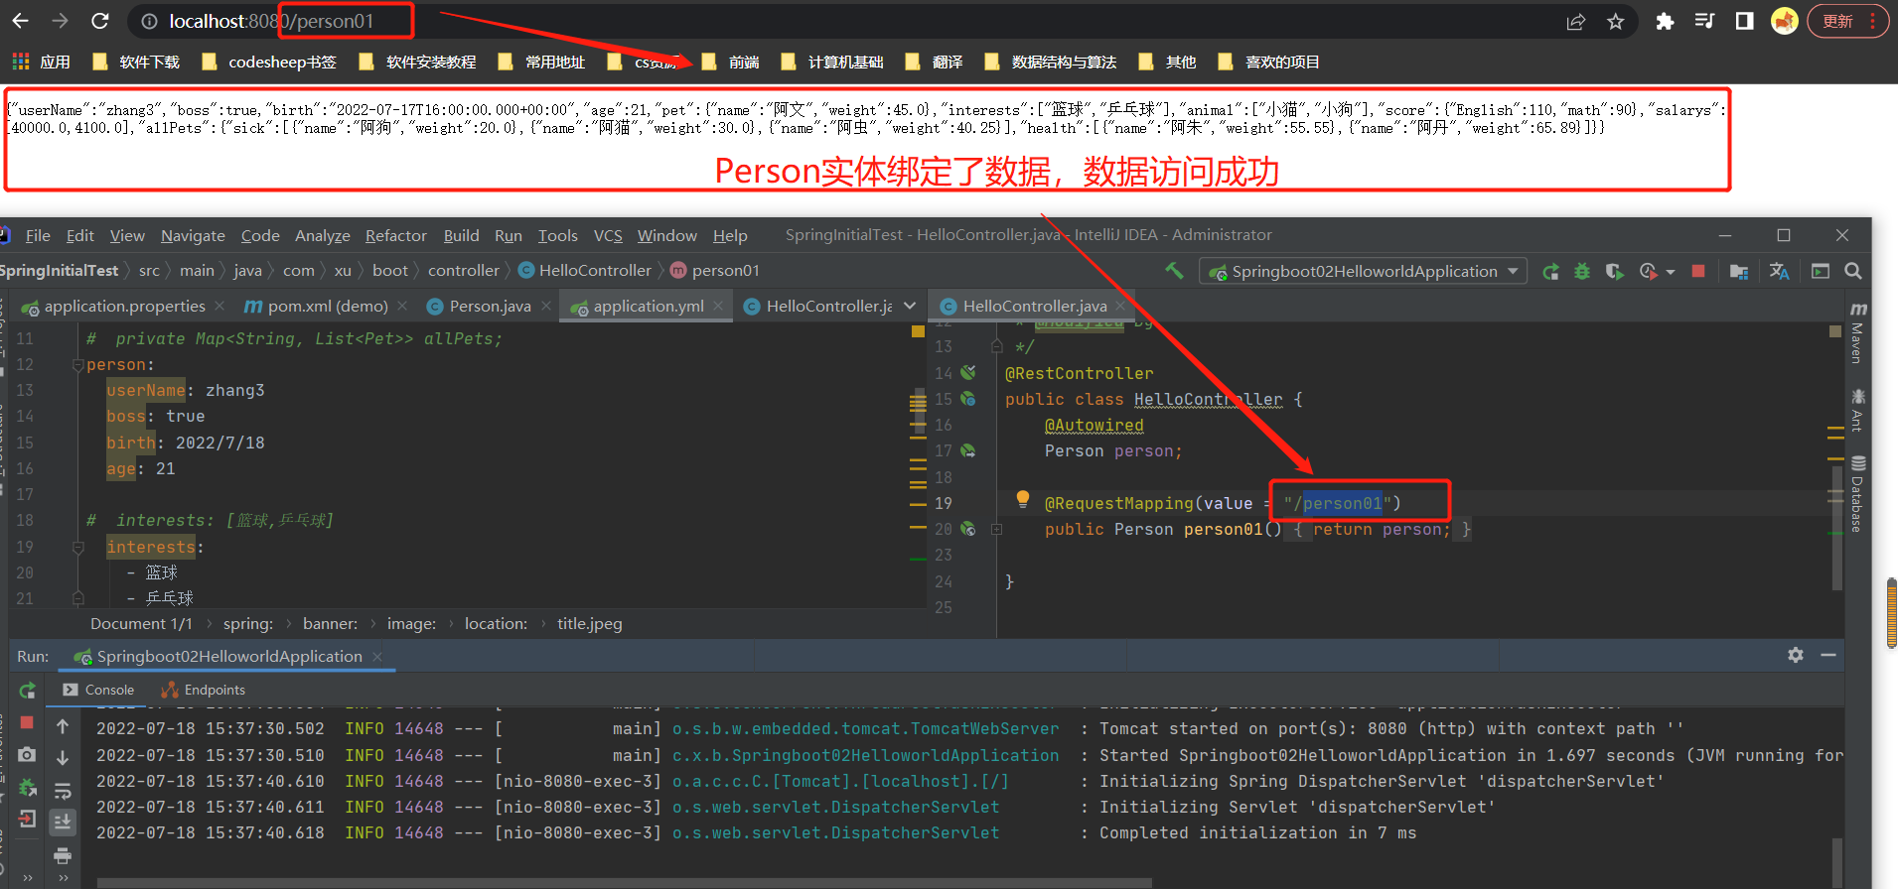Click the HelloController breadcrumb
This screenshot has width=1898, height=889.
pyautogui.click(x=584, y=271)
